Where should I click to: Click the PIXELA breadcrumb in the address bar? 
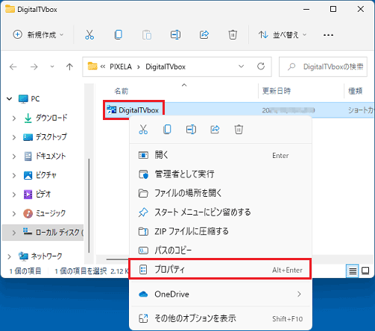[x=121, y=66]
